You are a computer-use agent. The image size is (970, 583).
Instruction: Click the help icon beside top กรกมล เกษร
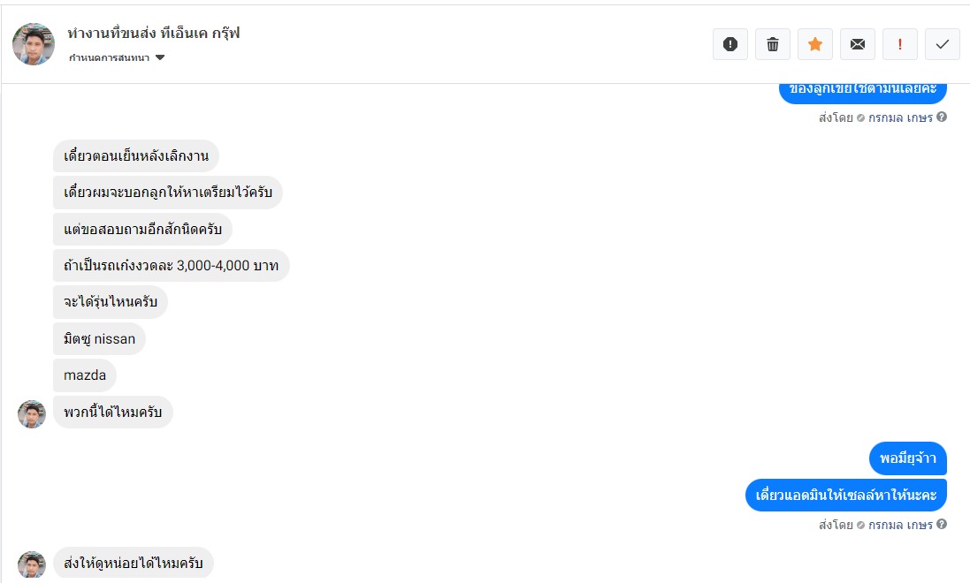[x=942, y=117]
